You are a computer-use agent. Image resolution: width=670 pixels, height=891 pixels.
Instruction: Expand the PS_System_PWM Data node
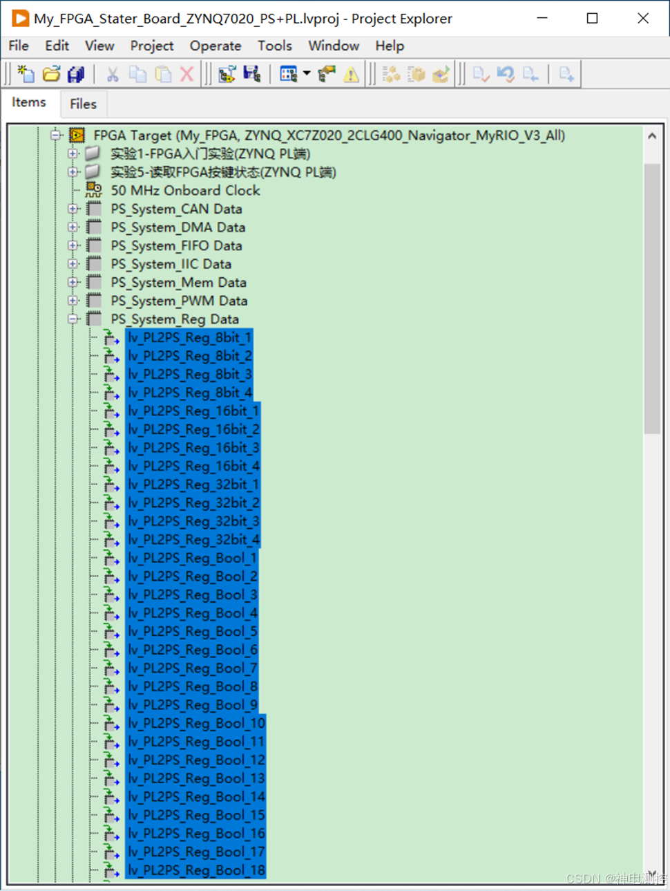click(x=73, y=301)
